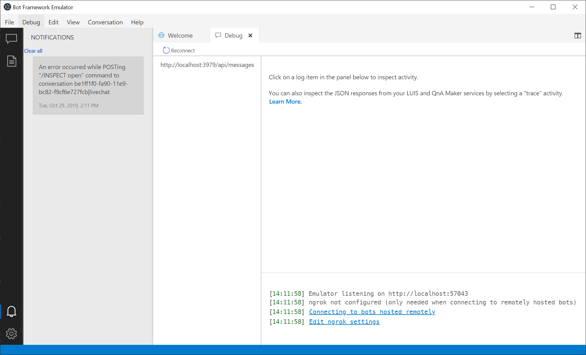Open the File menu

point(10,22)
